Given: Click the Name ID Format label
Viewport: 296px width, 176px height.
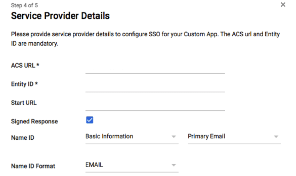Looking at the screenshot, I should pyautogui.click(x=33, y=166).
